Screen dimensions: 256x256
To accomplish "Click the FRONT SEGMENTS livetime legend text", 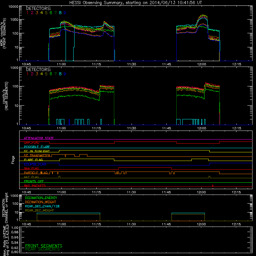I will pos(44,246).
